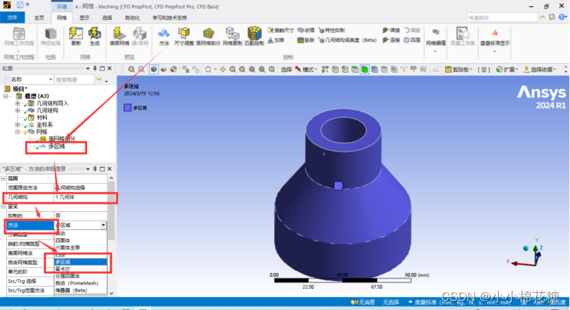570x310 pixels.
Task: Toggle the shaded exterior with edges view
Action: [x=154, y=69]
